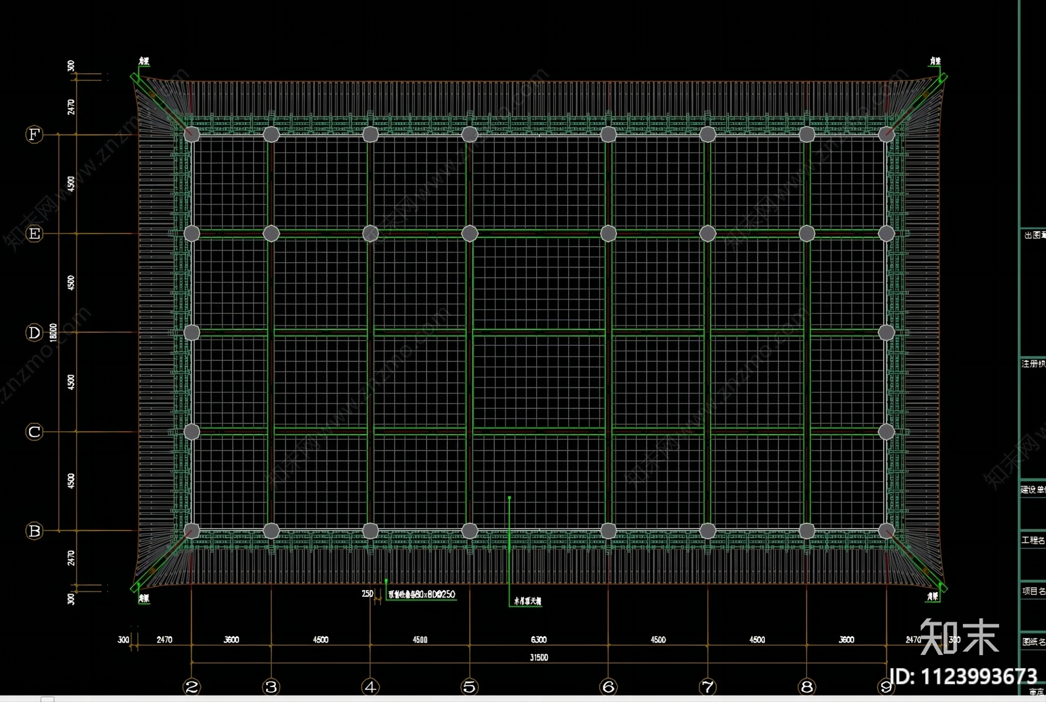Select the 3600 dimension between axes 2 and 3
Image resolution: width=1046 pixels, height=702 pixels.
point(231,640)
